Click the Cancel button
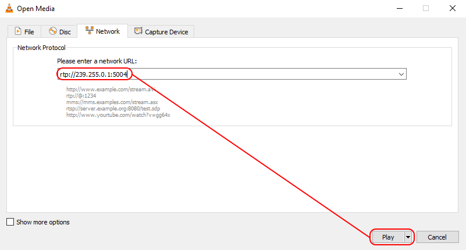This screenshot has width=466, height=250. coord(437,237)
